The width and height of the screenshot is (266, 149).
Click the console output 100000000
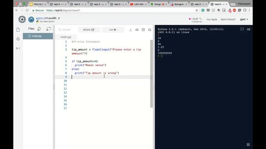(x=165, y=53)
